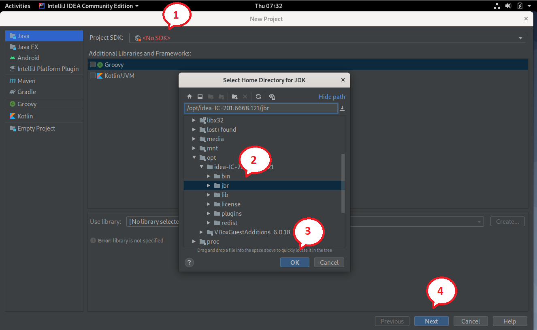Click the Kotlin 'K' icon in project types
The height and width of the screenshot is (330, 537).
pos(13,116)
